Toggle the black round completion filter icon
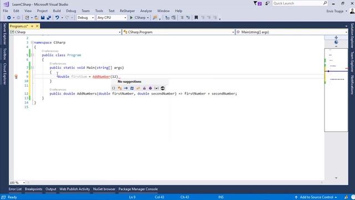 coord(163,88)
